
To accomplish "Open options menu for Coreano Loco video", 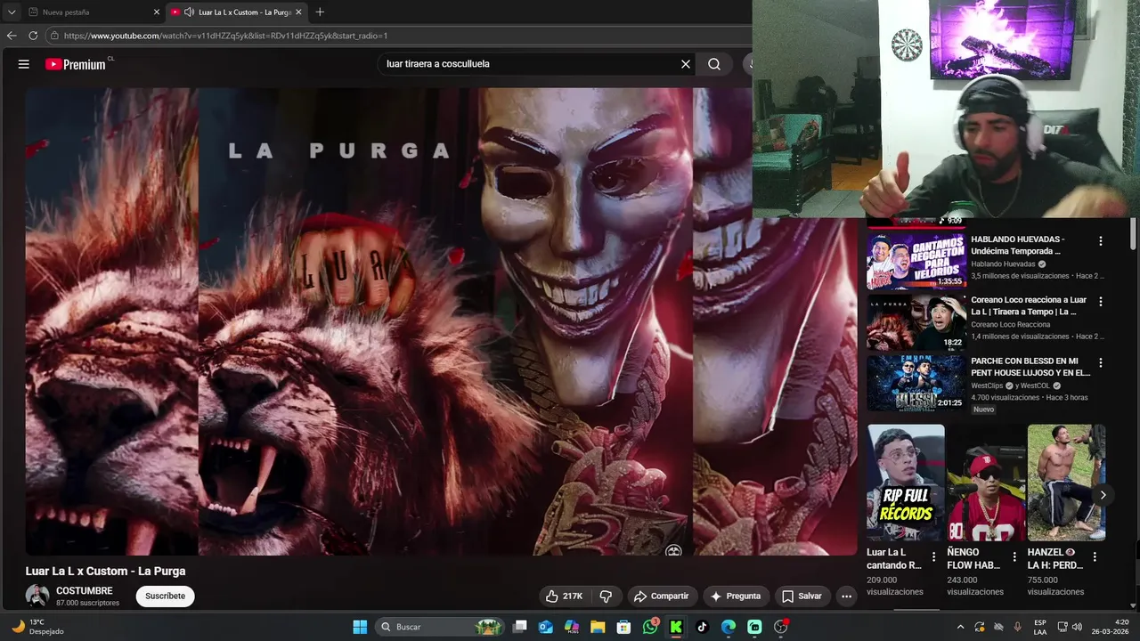I will (x=1101, y=302).
